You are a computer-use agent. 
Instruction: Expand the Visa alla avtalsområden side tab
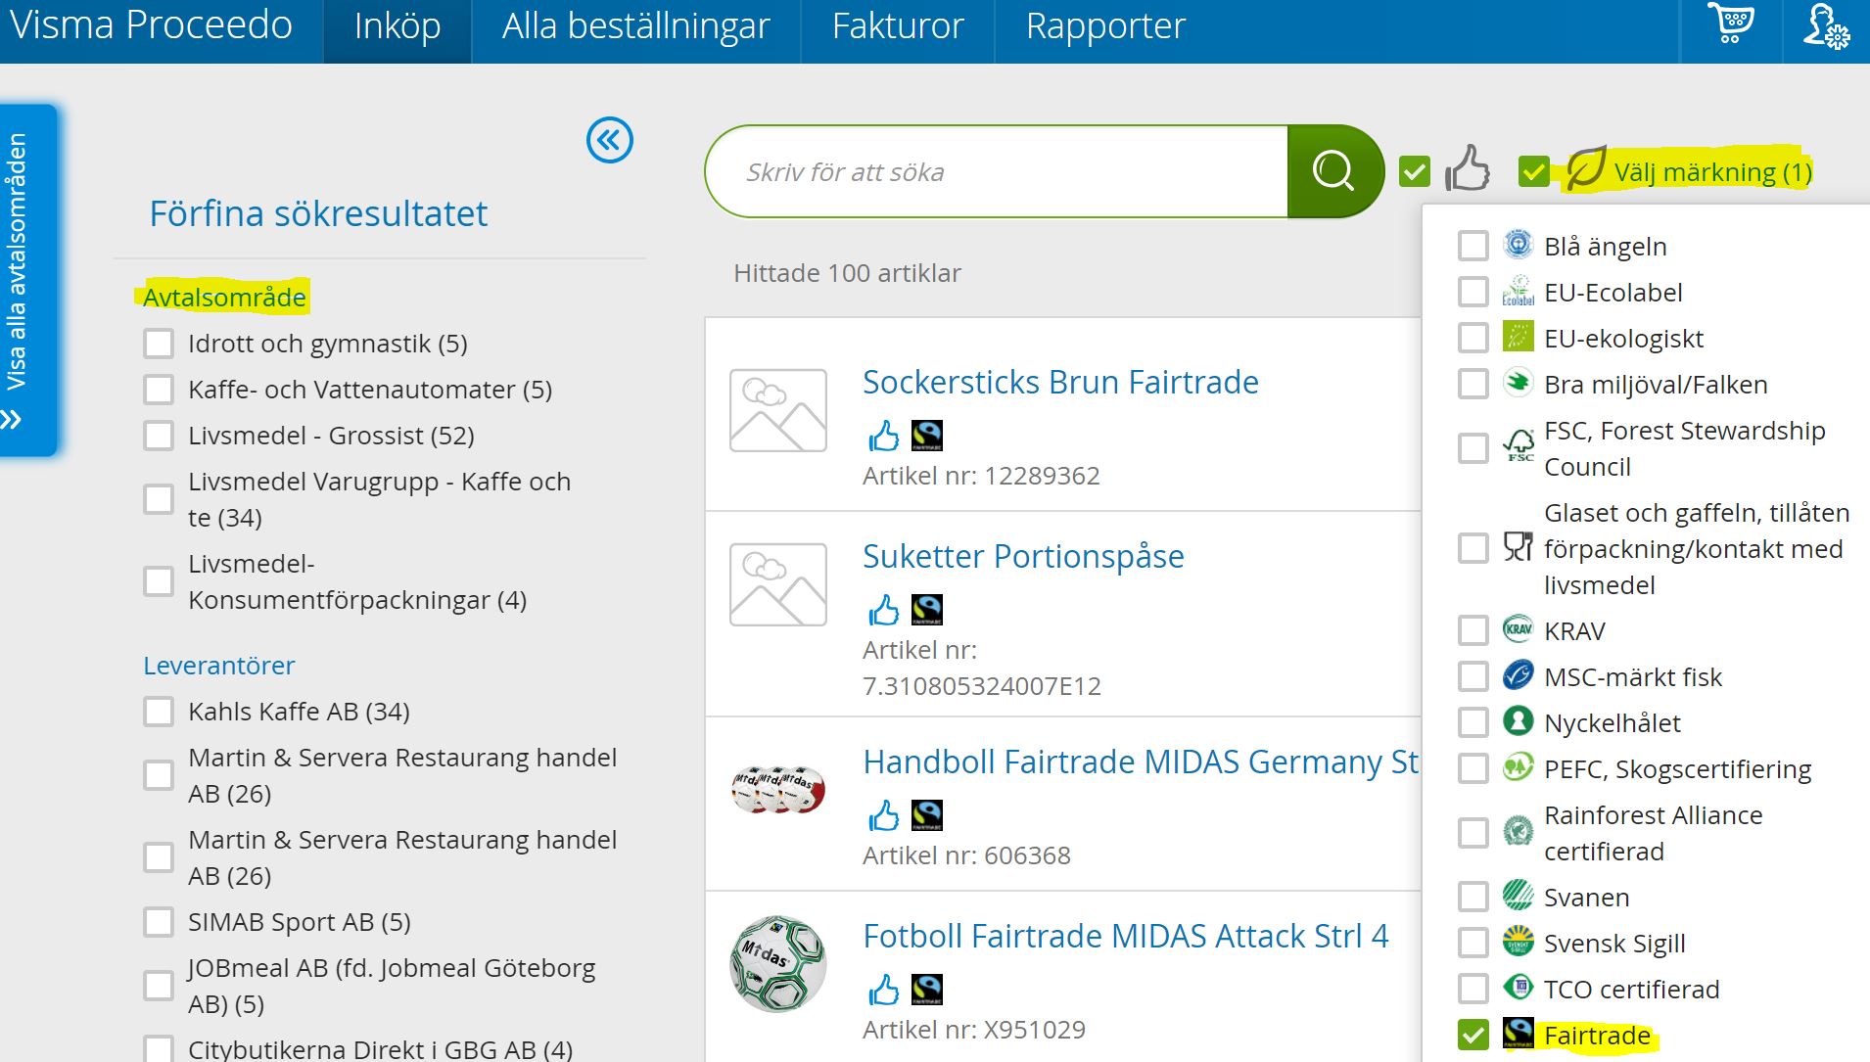tap(26, 280)
